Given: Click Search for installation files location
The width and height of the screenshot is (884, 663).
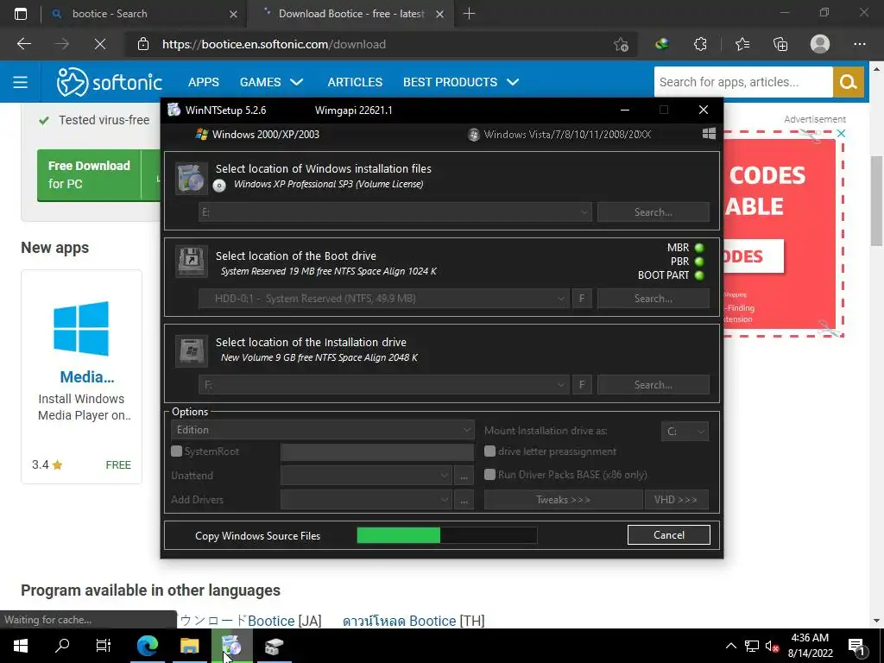Looking at the screenshot, I should point(654,212).
